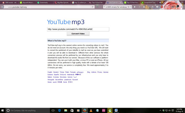Select the Slovensky language link
The height and width of the screenshot is (113, 185).
[63, 77]
